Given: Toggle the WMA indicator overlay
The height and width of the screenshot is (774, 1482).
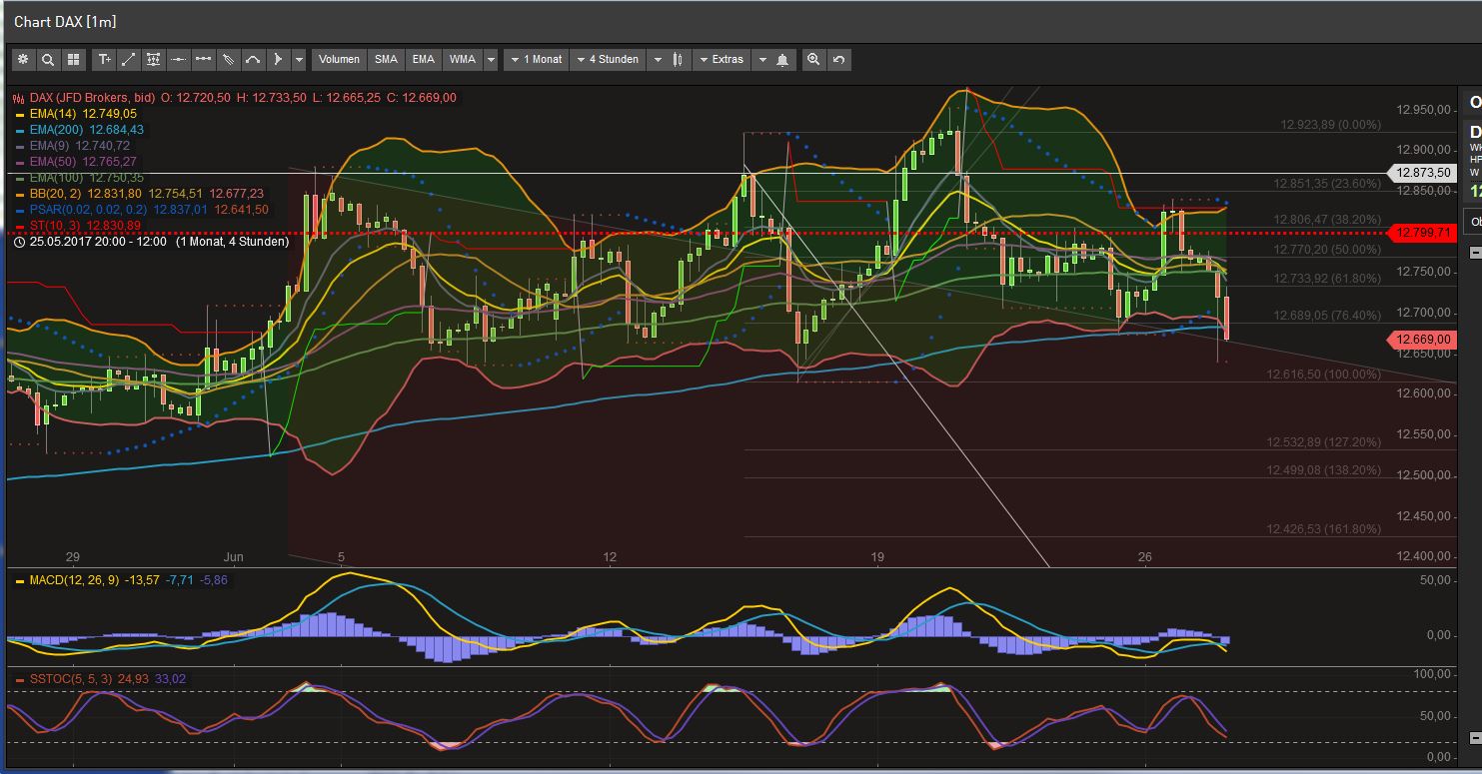Looking at the screenshot, I should tap(462, 59).
